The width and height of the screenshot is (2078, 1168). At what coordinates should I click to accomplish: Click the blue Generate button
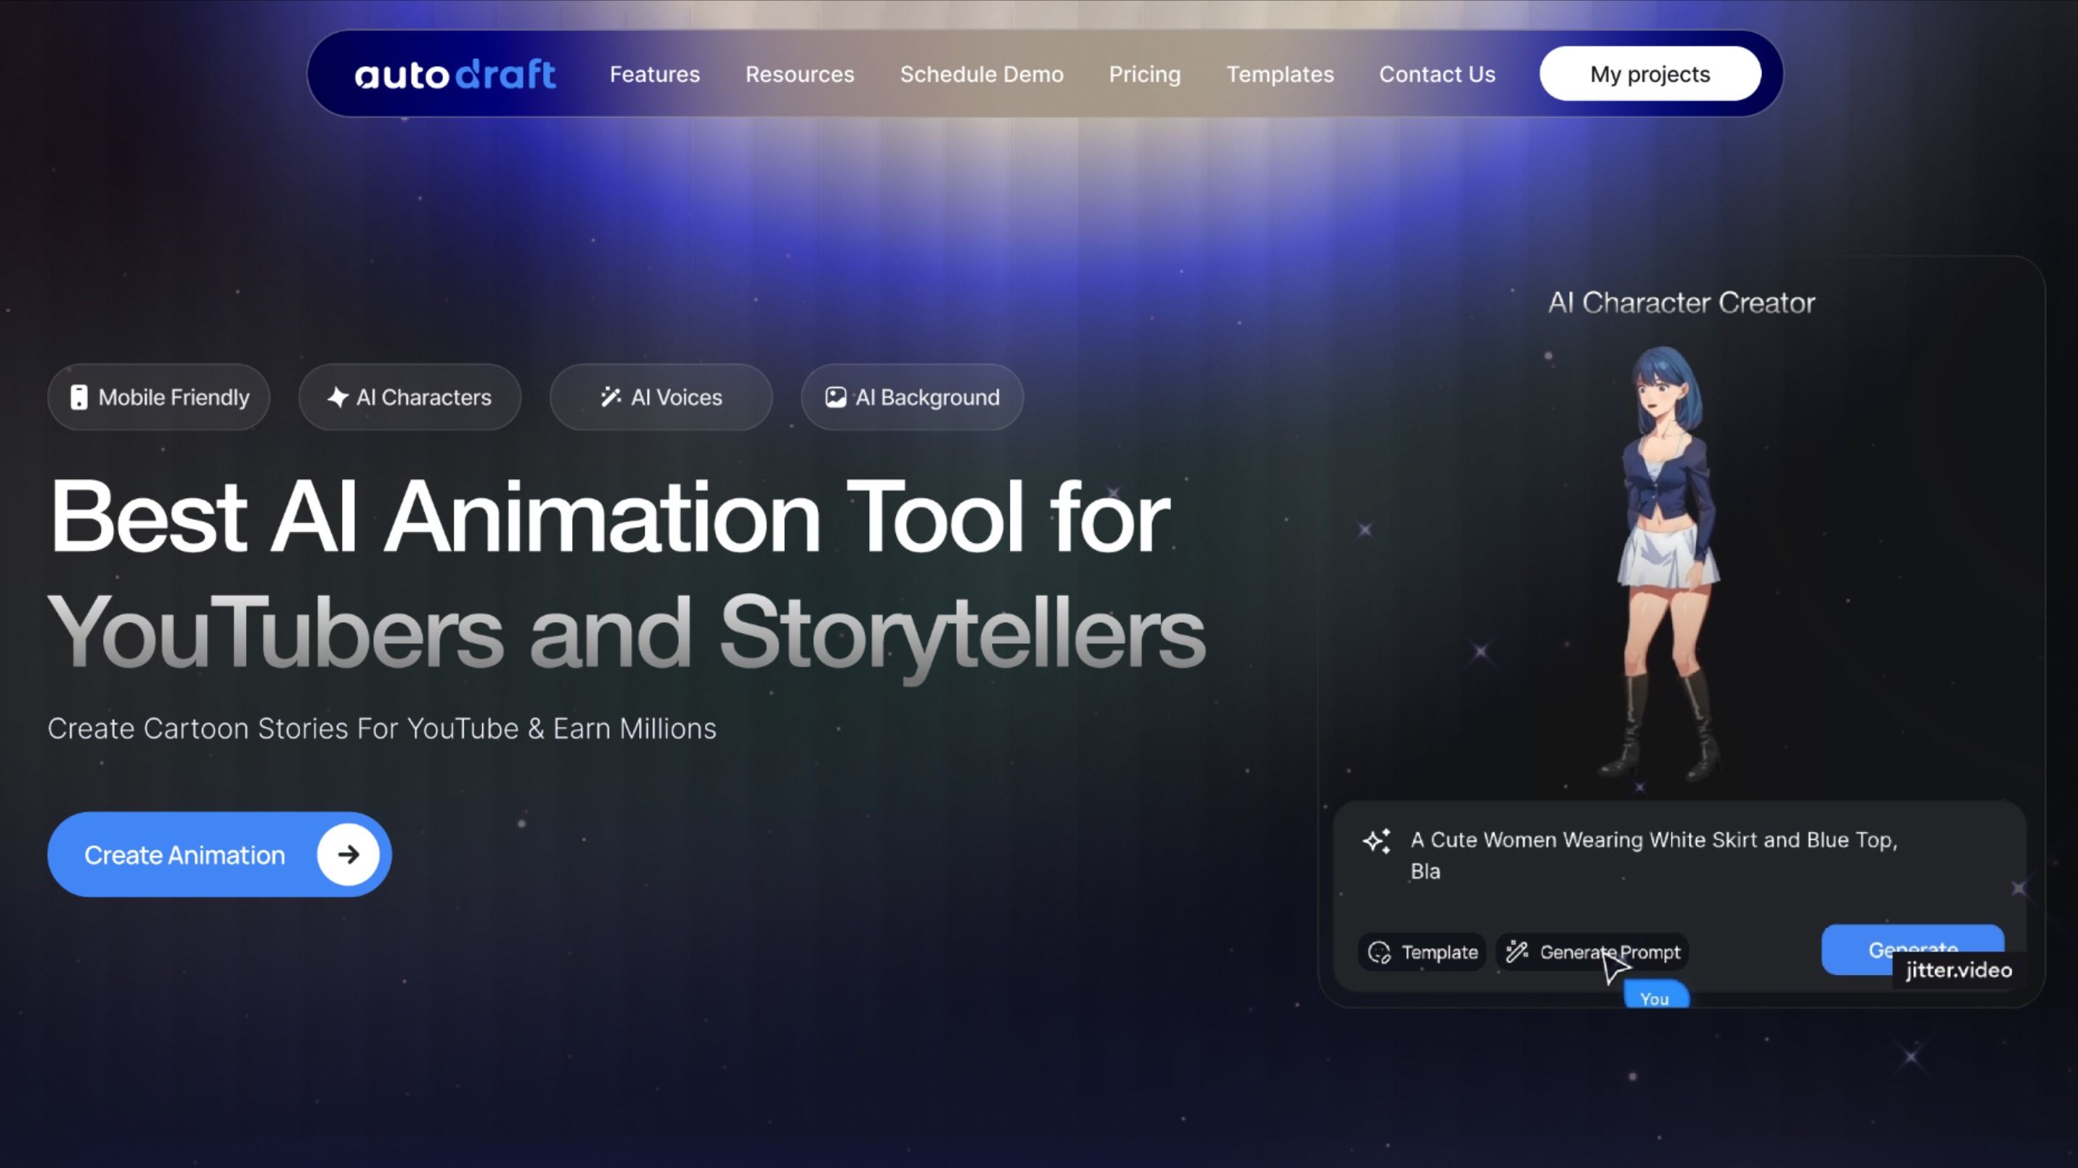coord(1912,949)
